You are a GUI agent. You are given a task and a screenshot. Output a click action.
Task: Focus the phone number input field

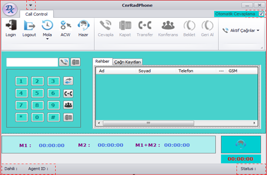point(32,62)
